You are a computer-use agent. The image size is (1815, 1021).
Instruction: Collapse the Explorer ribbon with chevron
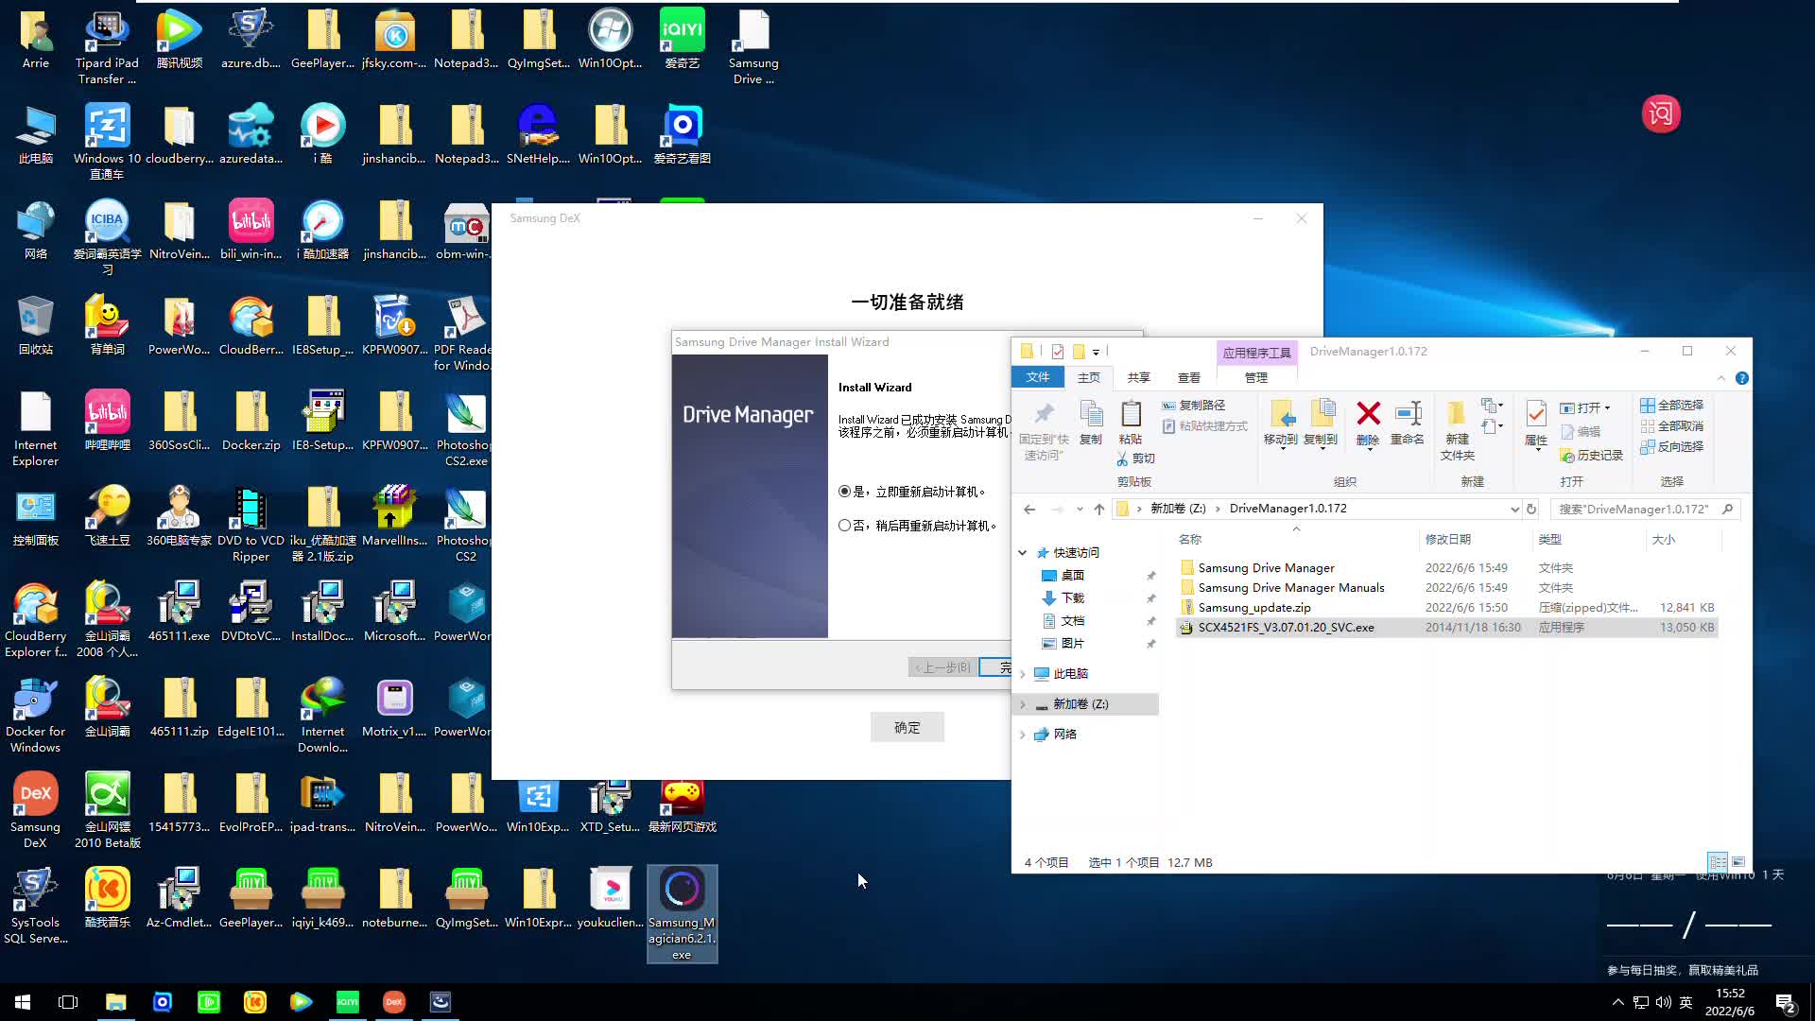[1720, 378]
